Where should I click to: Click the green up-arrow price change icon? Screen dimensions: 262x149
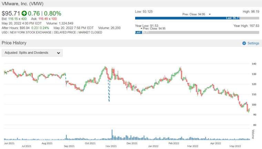[x=24, y=13]
